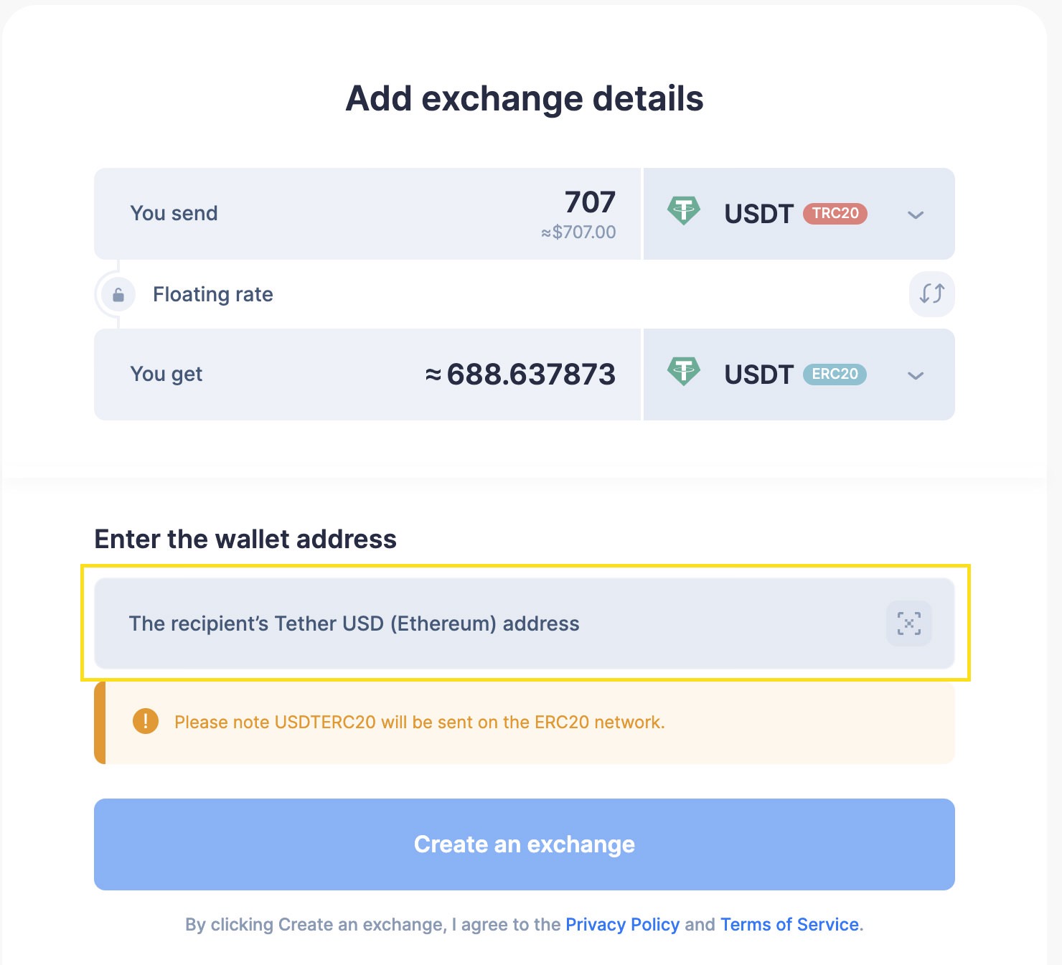This screenshot has width=1062, height=965.
Task: Click the Add exchange details heading
Action: pyautogui.click(x=525, y=98)
